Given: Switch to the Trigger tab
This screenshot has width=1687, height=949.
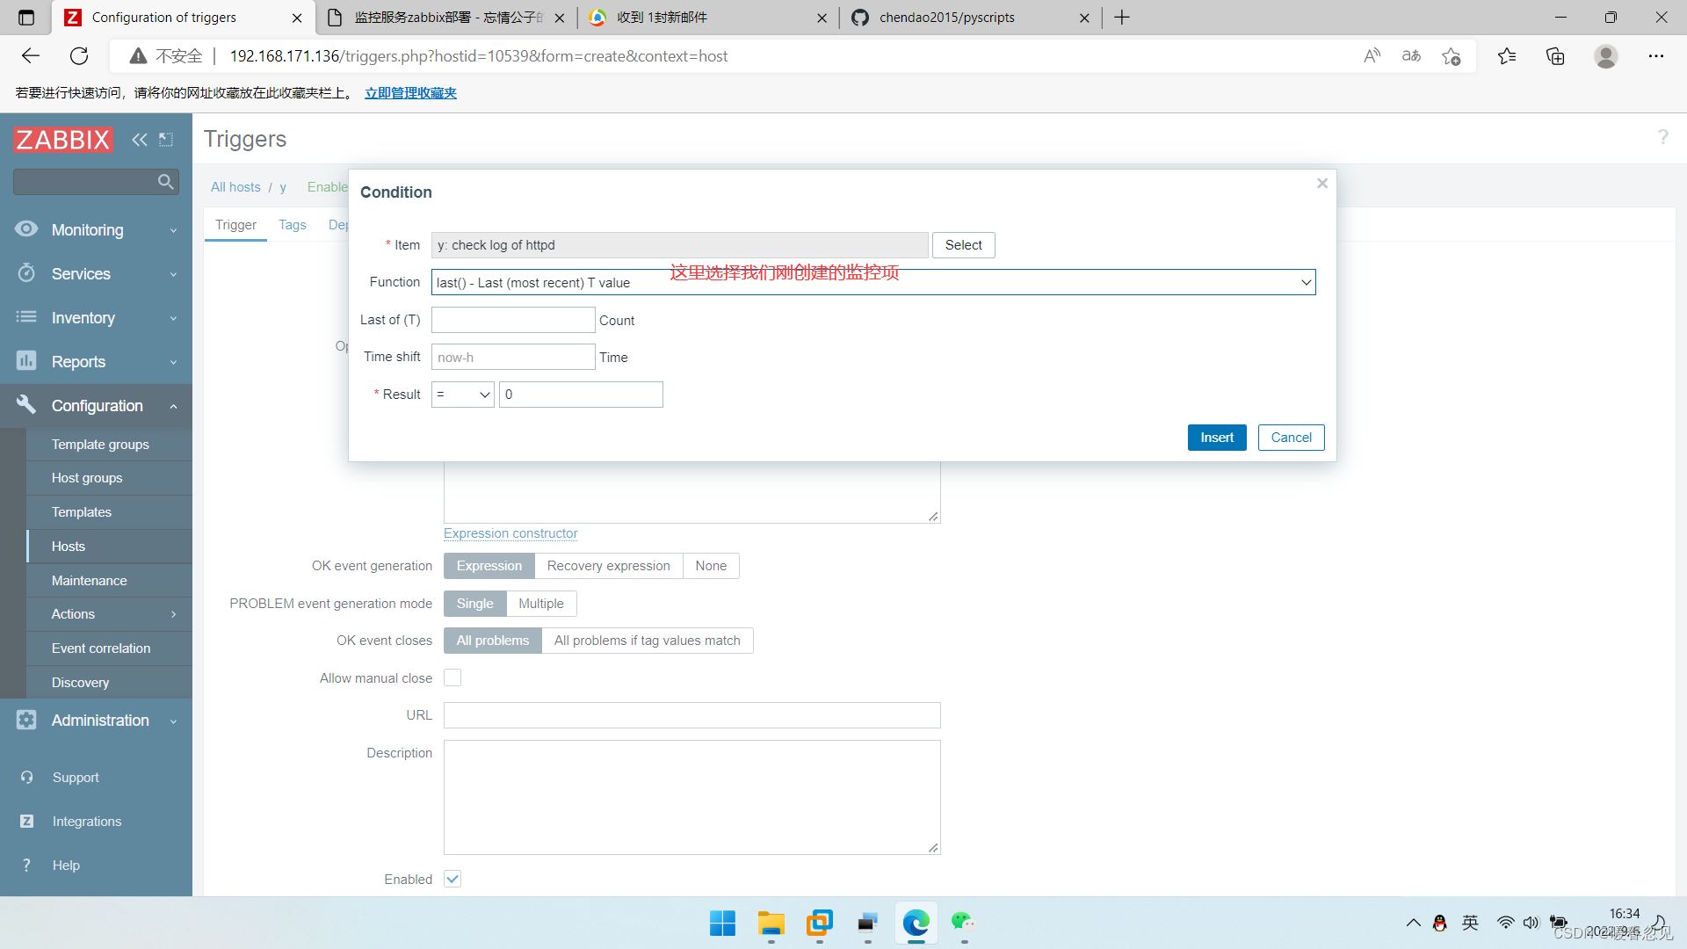Looking at the screenshot, I should (x=237, y=224).
